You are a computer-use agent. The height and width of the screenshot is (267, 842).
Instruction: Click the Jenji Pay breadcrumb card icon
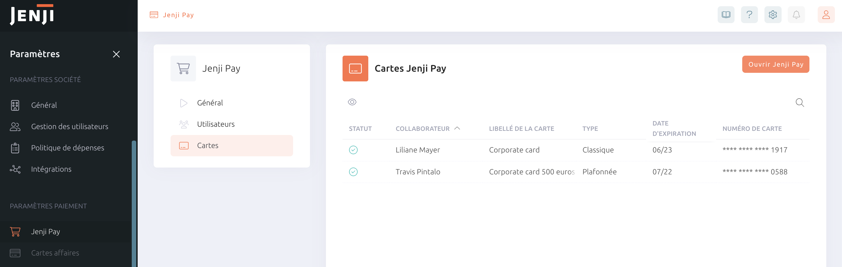click(154, 15)
